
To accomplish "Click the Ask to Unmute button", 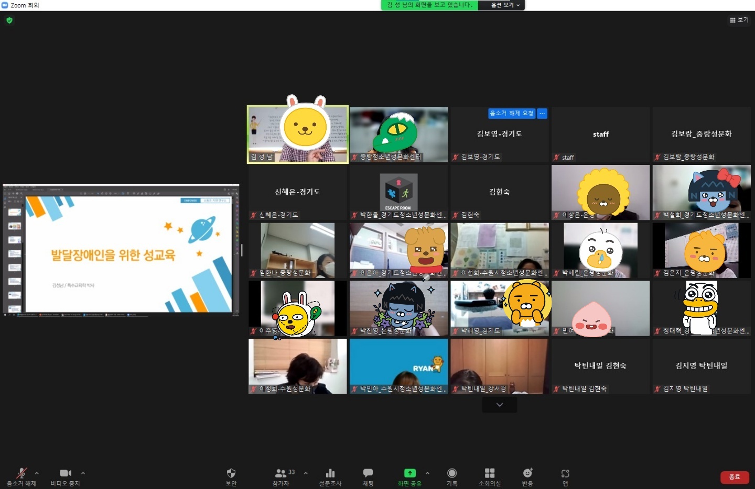I will [511, 113].
